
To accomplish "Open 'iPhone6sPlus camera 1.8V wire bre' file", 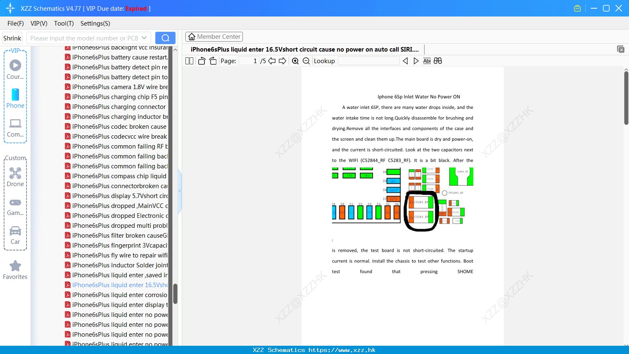I will coord(116,87).
